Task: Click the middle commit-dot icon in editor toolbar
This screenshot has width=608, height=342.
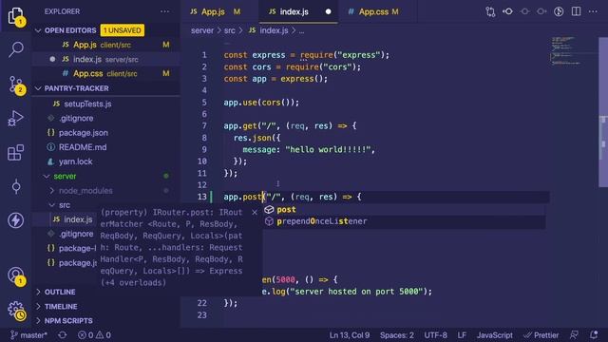Action: (524, 11)
